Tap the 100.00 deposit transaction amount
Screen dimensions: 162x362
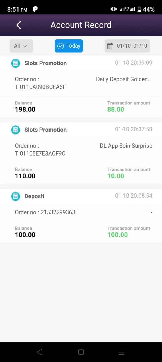point(118,235)
